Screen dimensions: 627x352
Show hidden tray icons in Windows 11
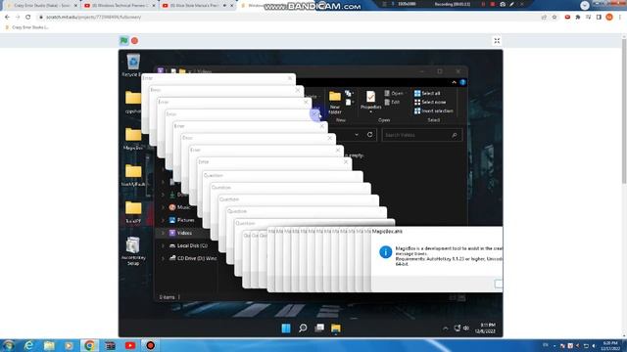(446, 329)
